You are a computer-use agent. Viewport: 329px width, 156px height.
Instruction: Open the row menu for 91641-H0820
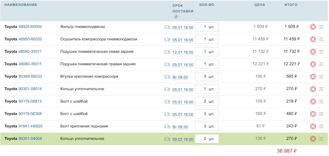[321, 126]
